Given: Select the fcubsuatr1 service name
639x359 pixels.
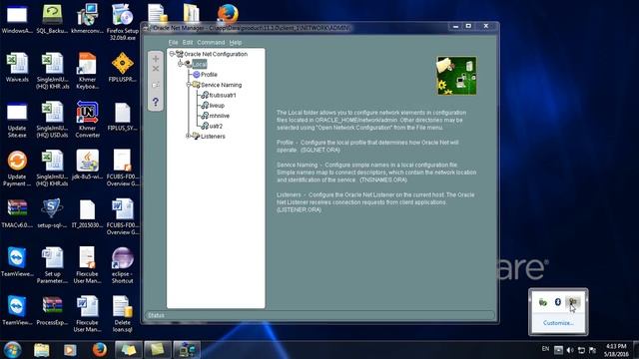Looking at the screenshot, I should click(223, 95).
